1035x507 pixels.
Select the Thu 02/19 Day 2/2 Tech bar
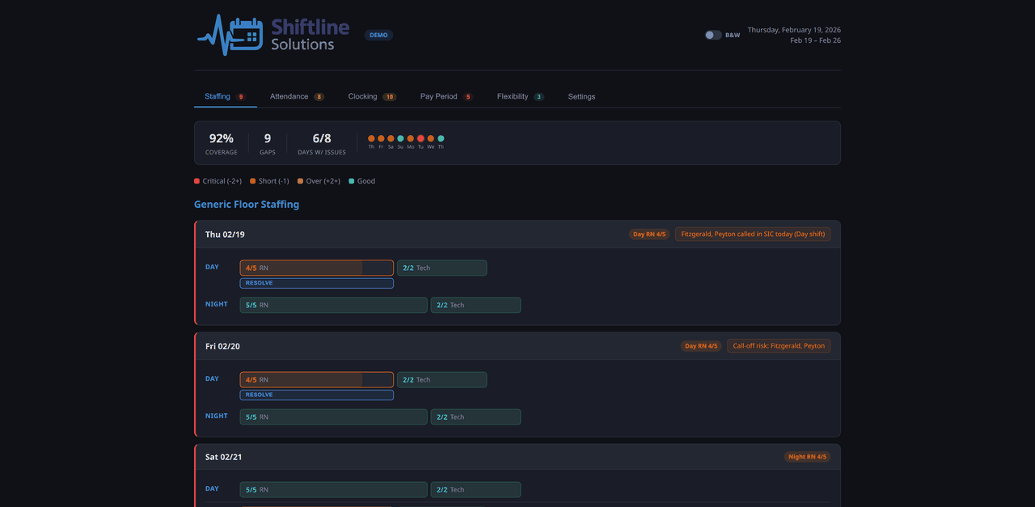(x=441, y=268)
